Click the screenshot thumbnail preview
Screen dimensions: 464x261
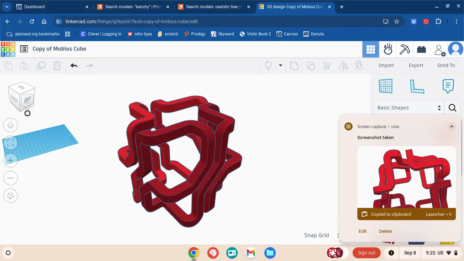(406, 178)
